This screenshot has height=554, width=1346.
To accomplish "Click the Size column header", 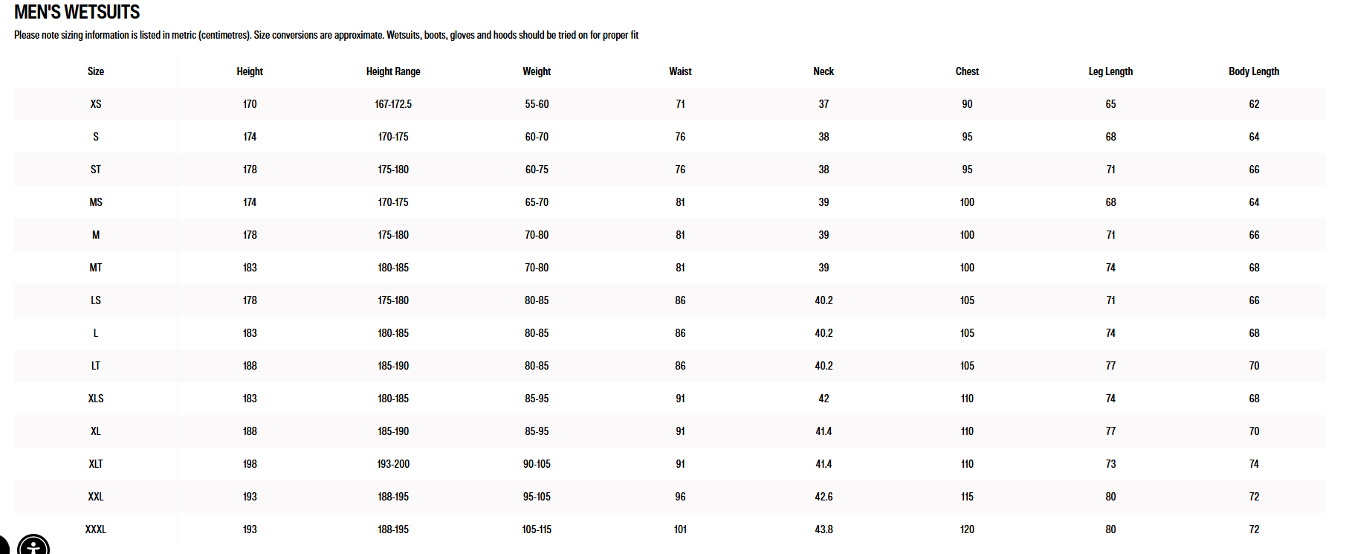I will pos(96,71).
